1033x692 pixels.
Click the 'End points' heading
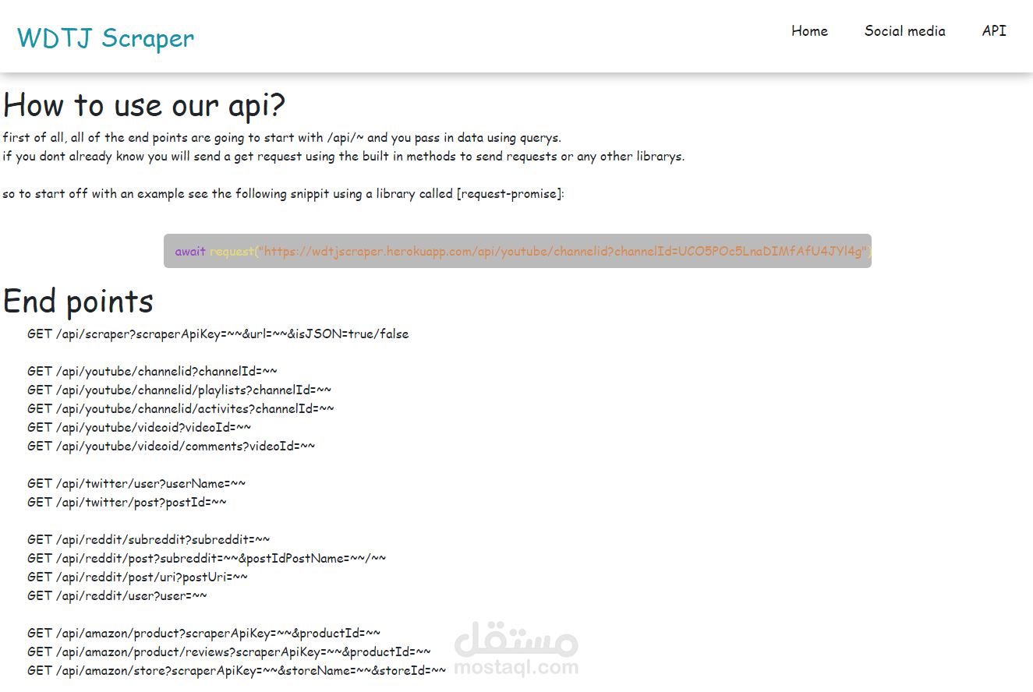pos(79,302)
